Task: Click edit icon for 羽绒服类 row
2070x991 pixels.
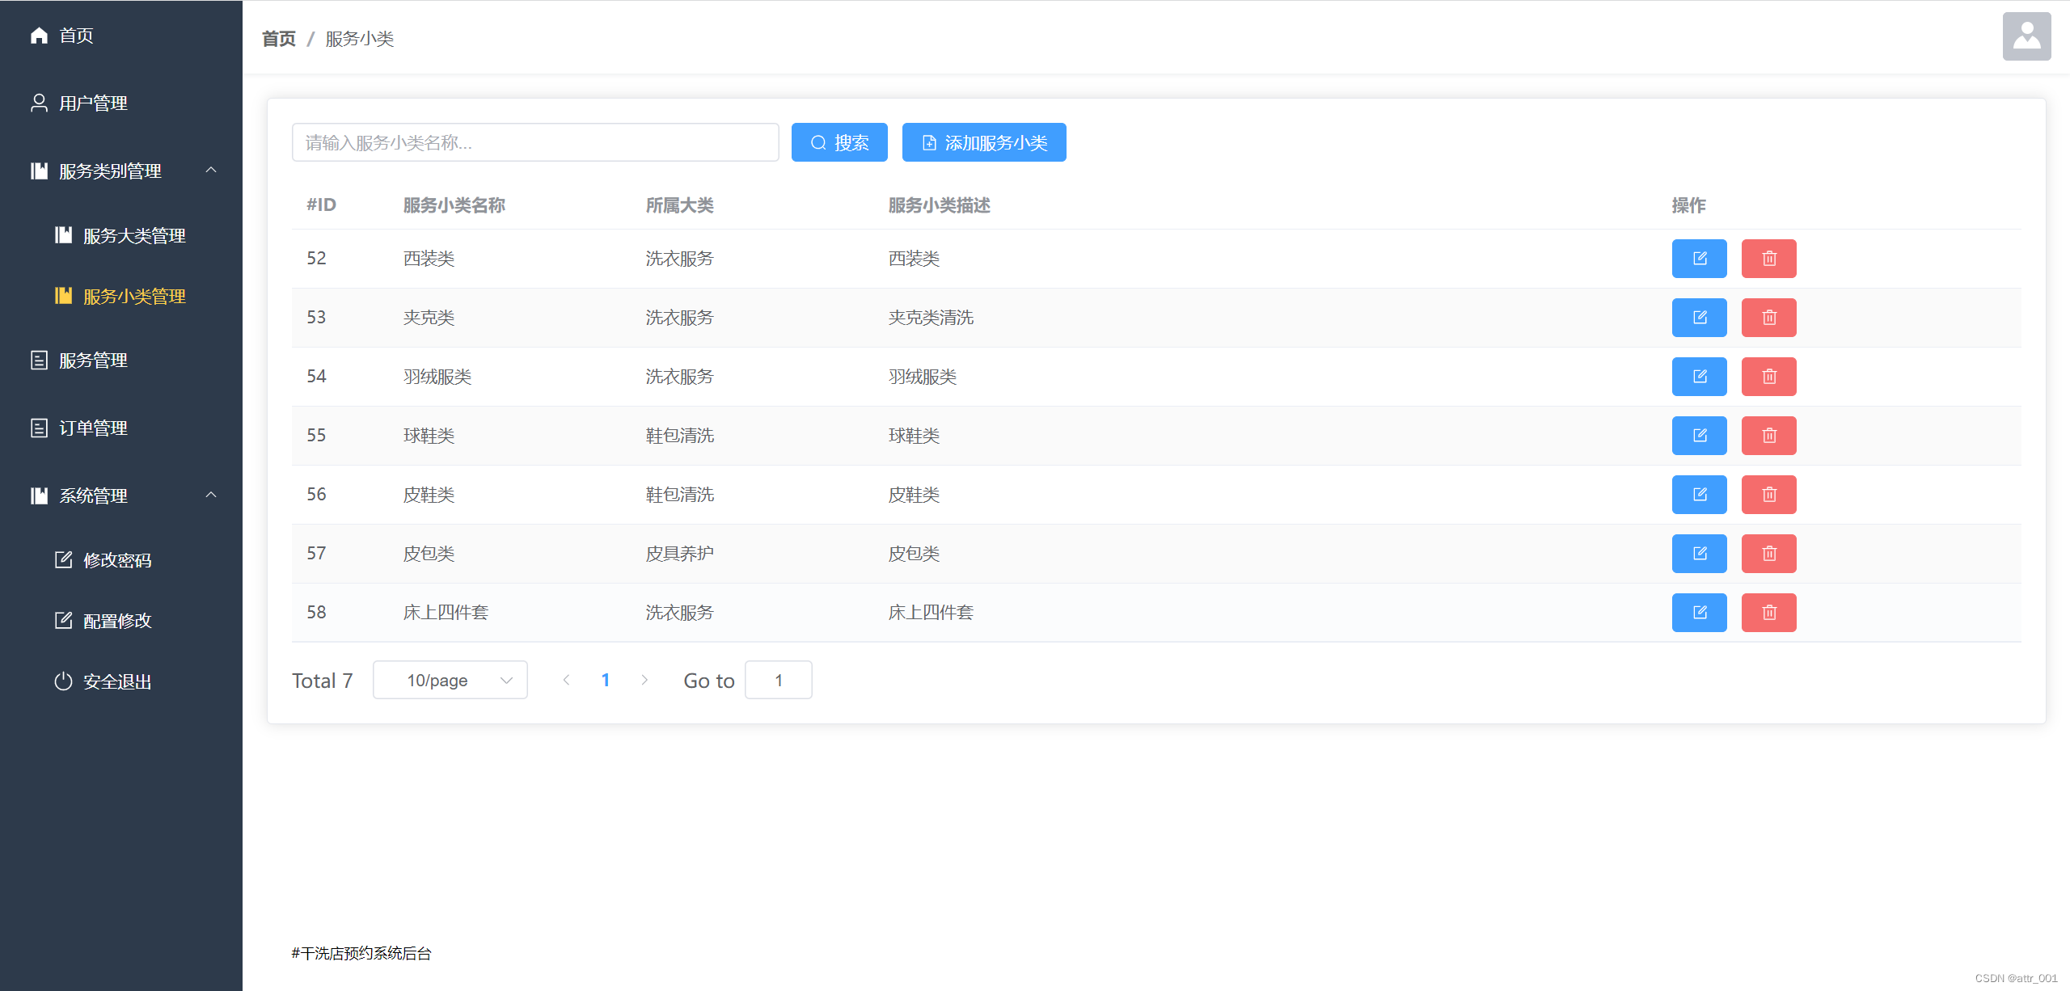Action: tap(1699, 377)
